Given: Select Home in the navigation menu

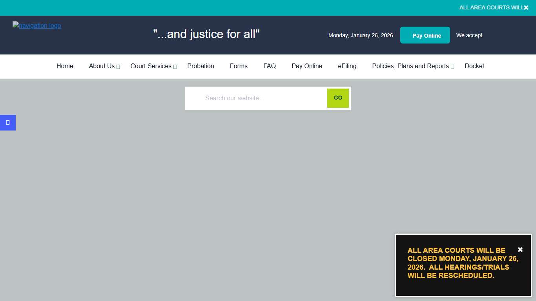Looking at the screenshot, I should coord(65,66).
